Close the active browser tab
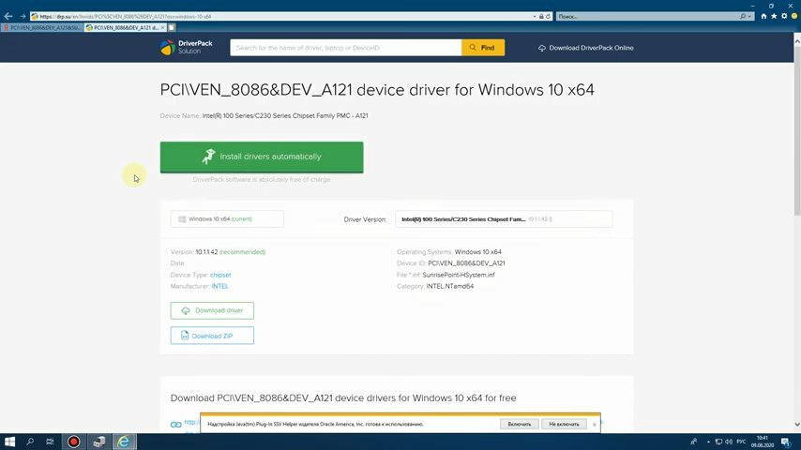The image size is (801, 450). [x=163, y=27]
